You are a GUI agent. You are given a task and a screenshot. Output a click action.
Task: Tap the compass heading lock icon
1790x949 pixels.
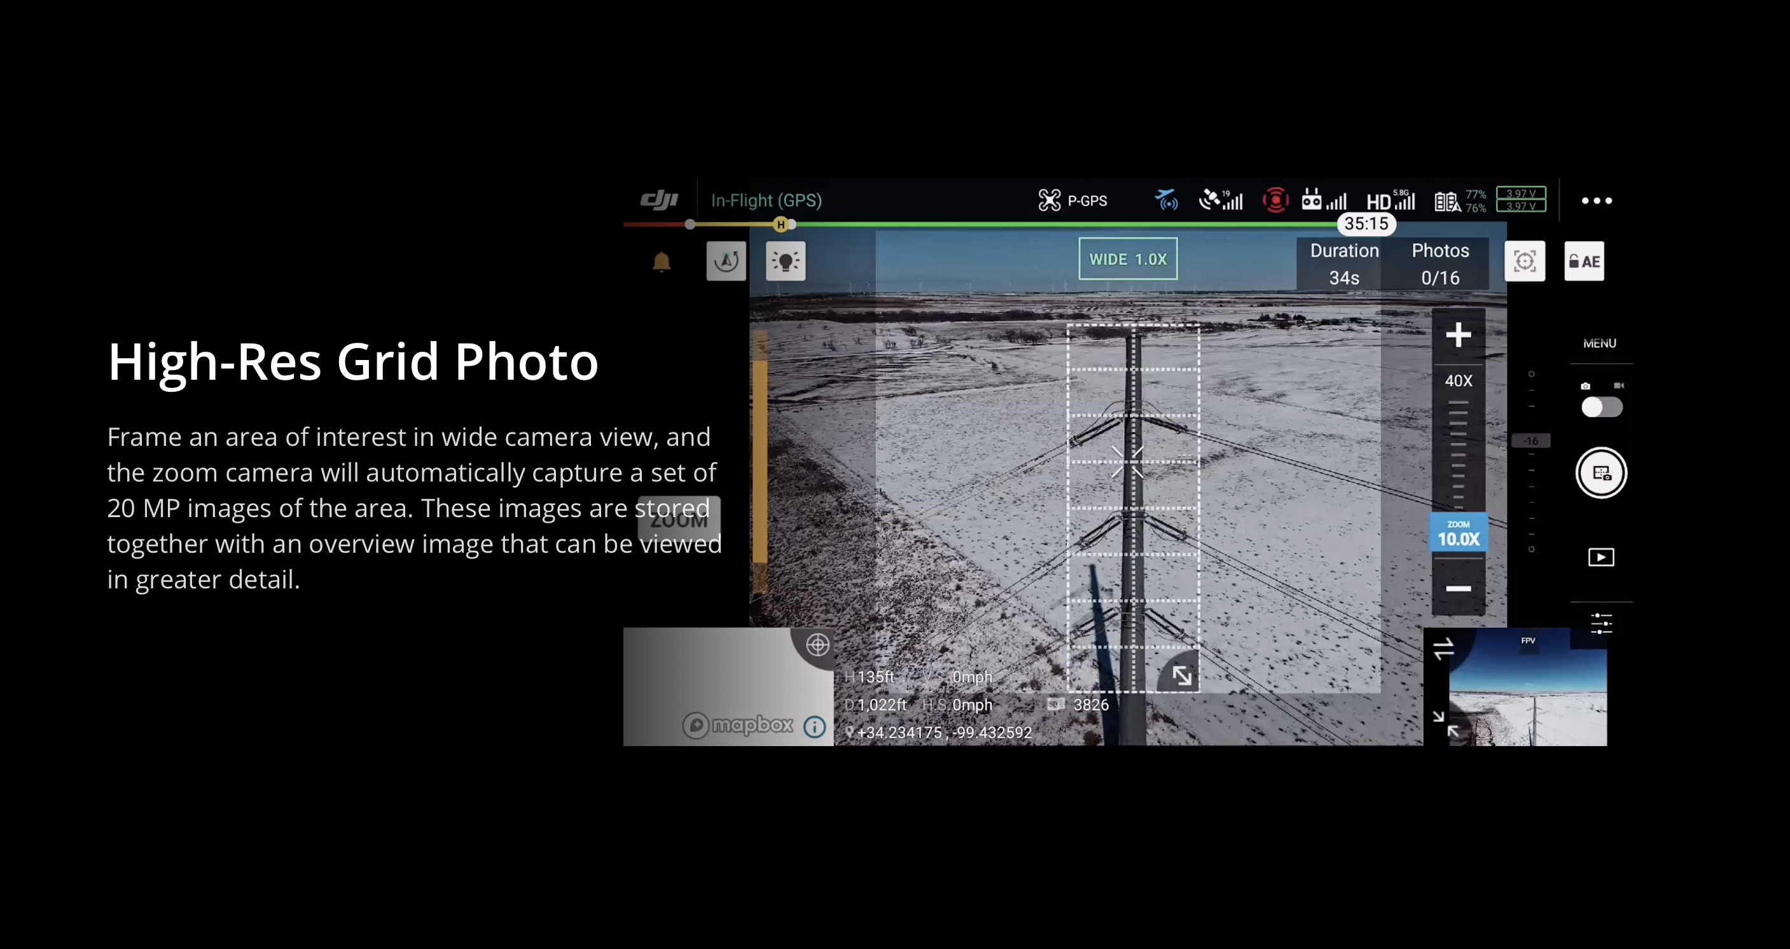click(x=726, y=261)
